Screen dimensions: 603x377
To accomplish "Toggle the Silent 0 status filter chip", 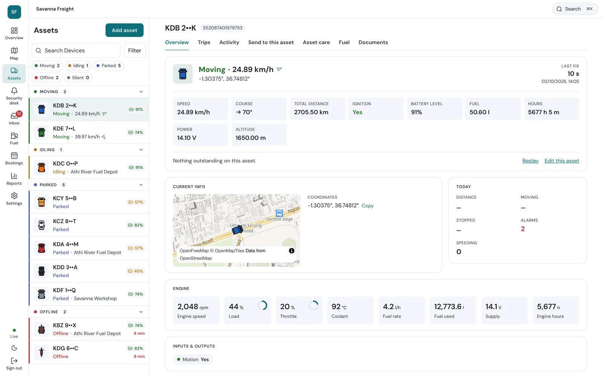I will coord(78,78).
